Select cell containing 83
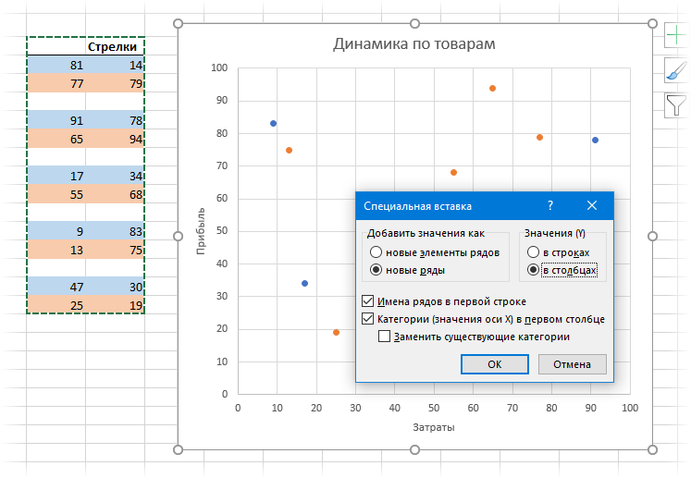Screen dimensions: 691x478 (x=115, y=231)
